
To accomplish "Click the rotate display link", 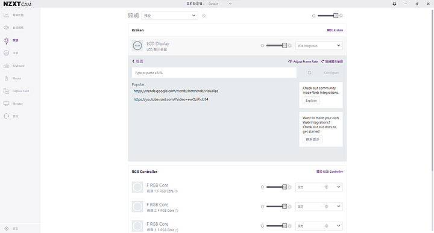I will 332,61.
